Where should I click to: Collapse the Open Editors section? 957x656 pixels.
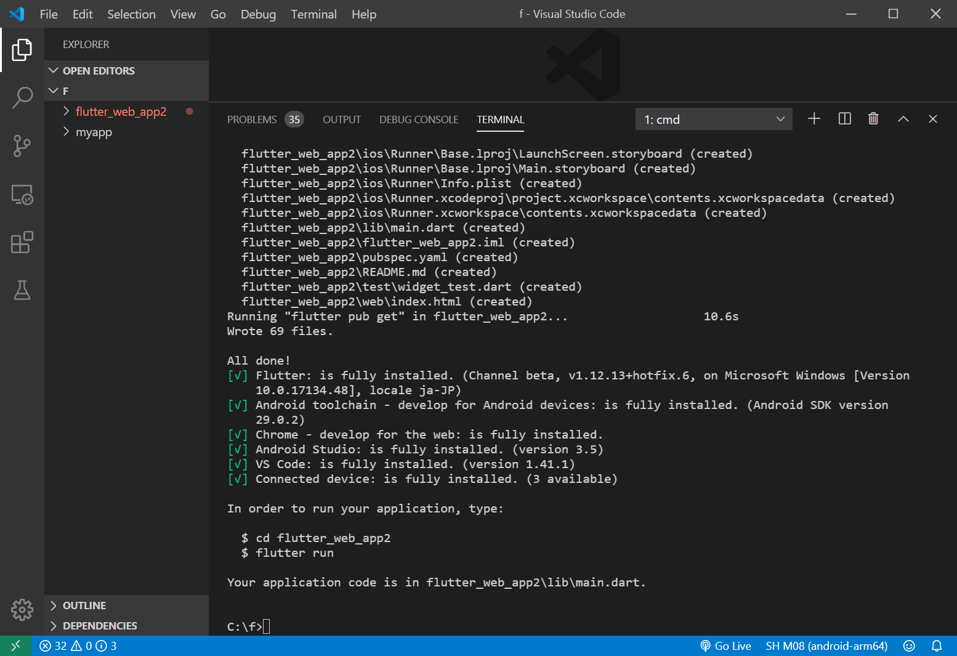pos(126,71)
